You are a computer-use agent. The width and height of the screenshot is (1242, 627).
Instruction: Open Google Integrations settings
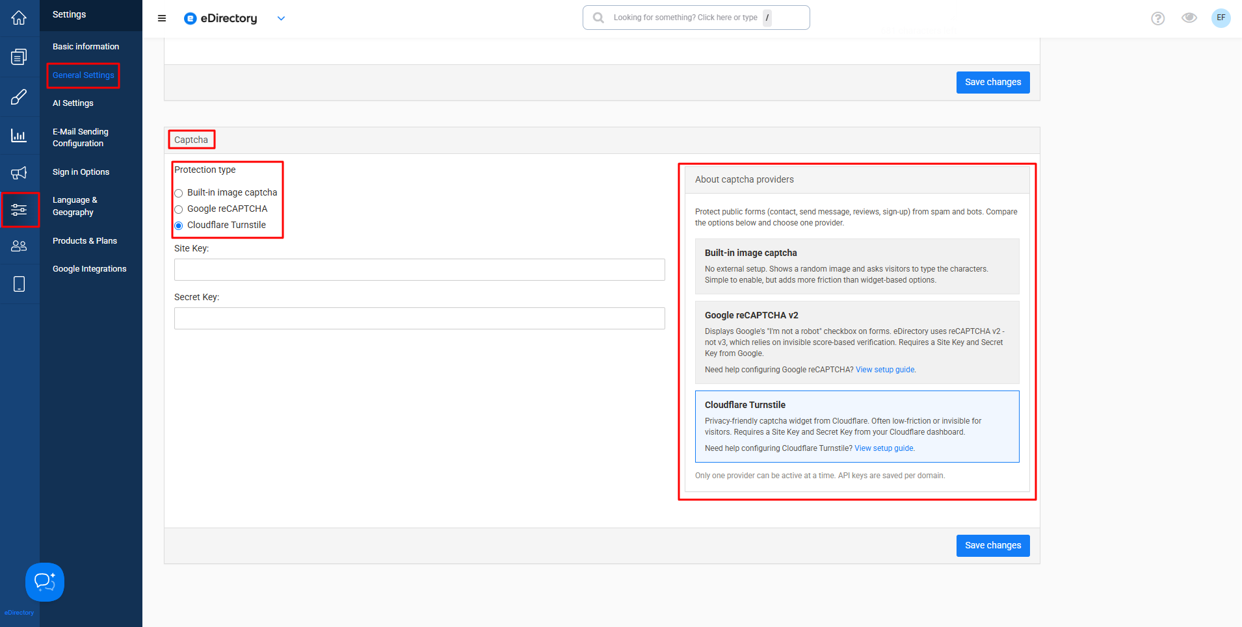(90, 269)
